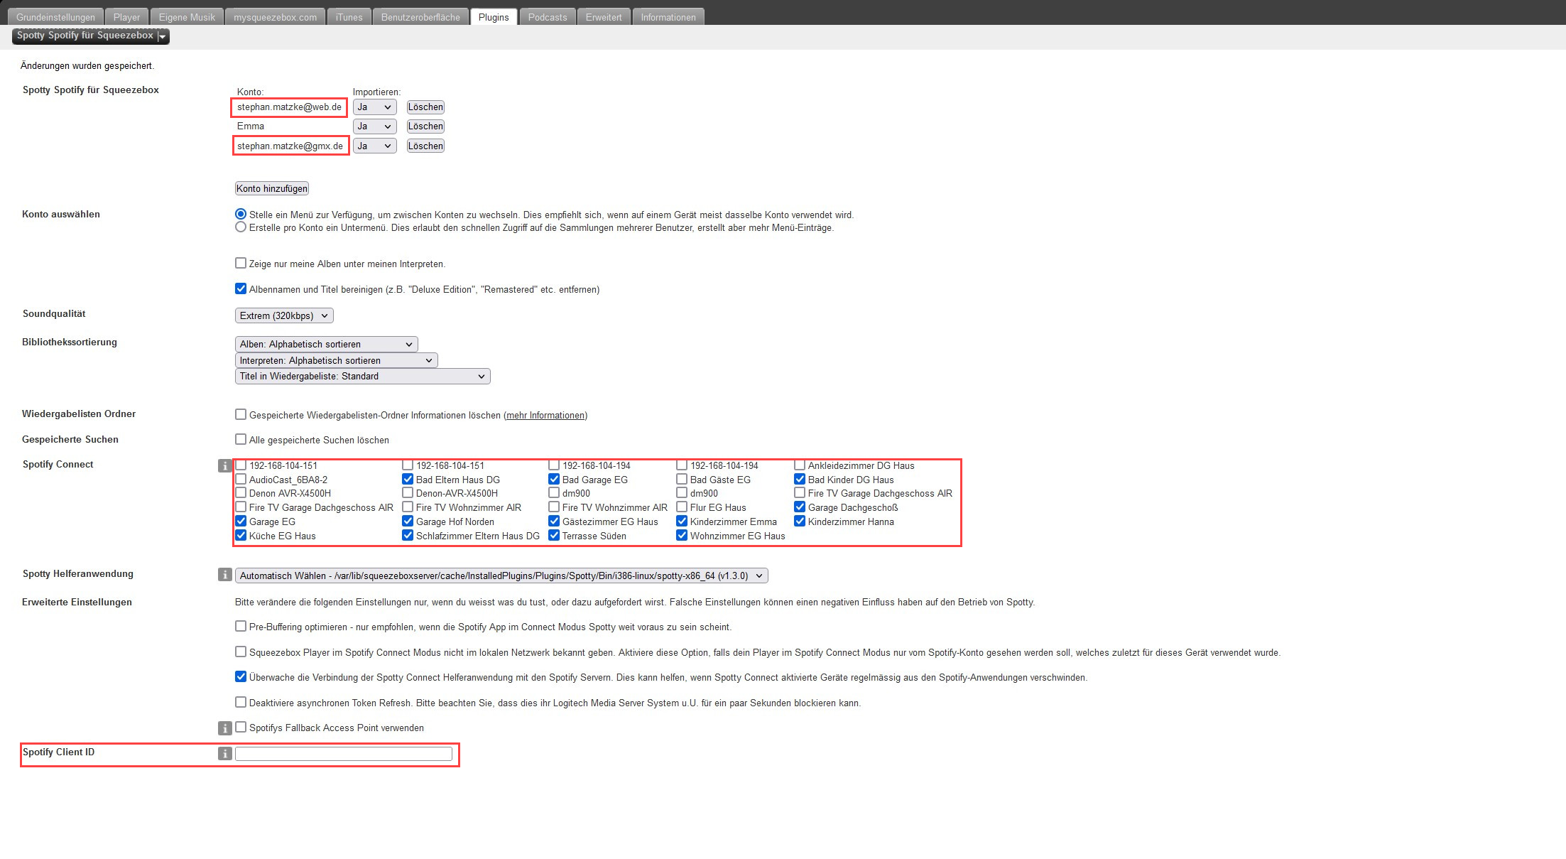The width and height of the screenshot is (1566, 859).
Task: Open Importieren dropdown for stephan.matzke@web.de
Action: (374, 107)
